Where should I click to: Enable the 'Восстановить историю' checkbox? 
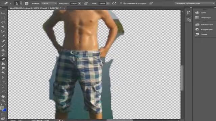(121, 3)
